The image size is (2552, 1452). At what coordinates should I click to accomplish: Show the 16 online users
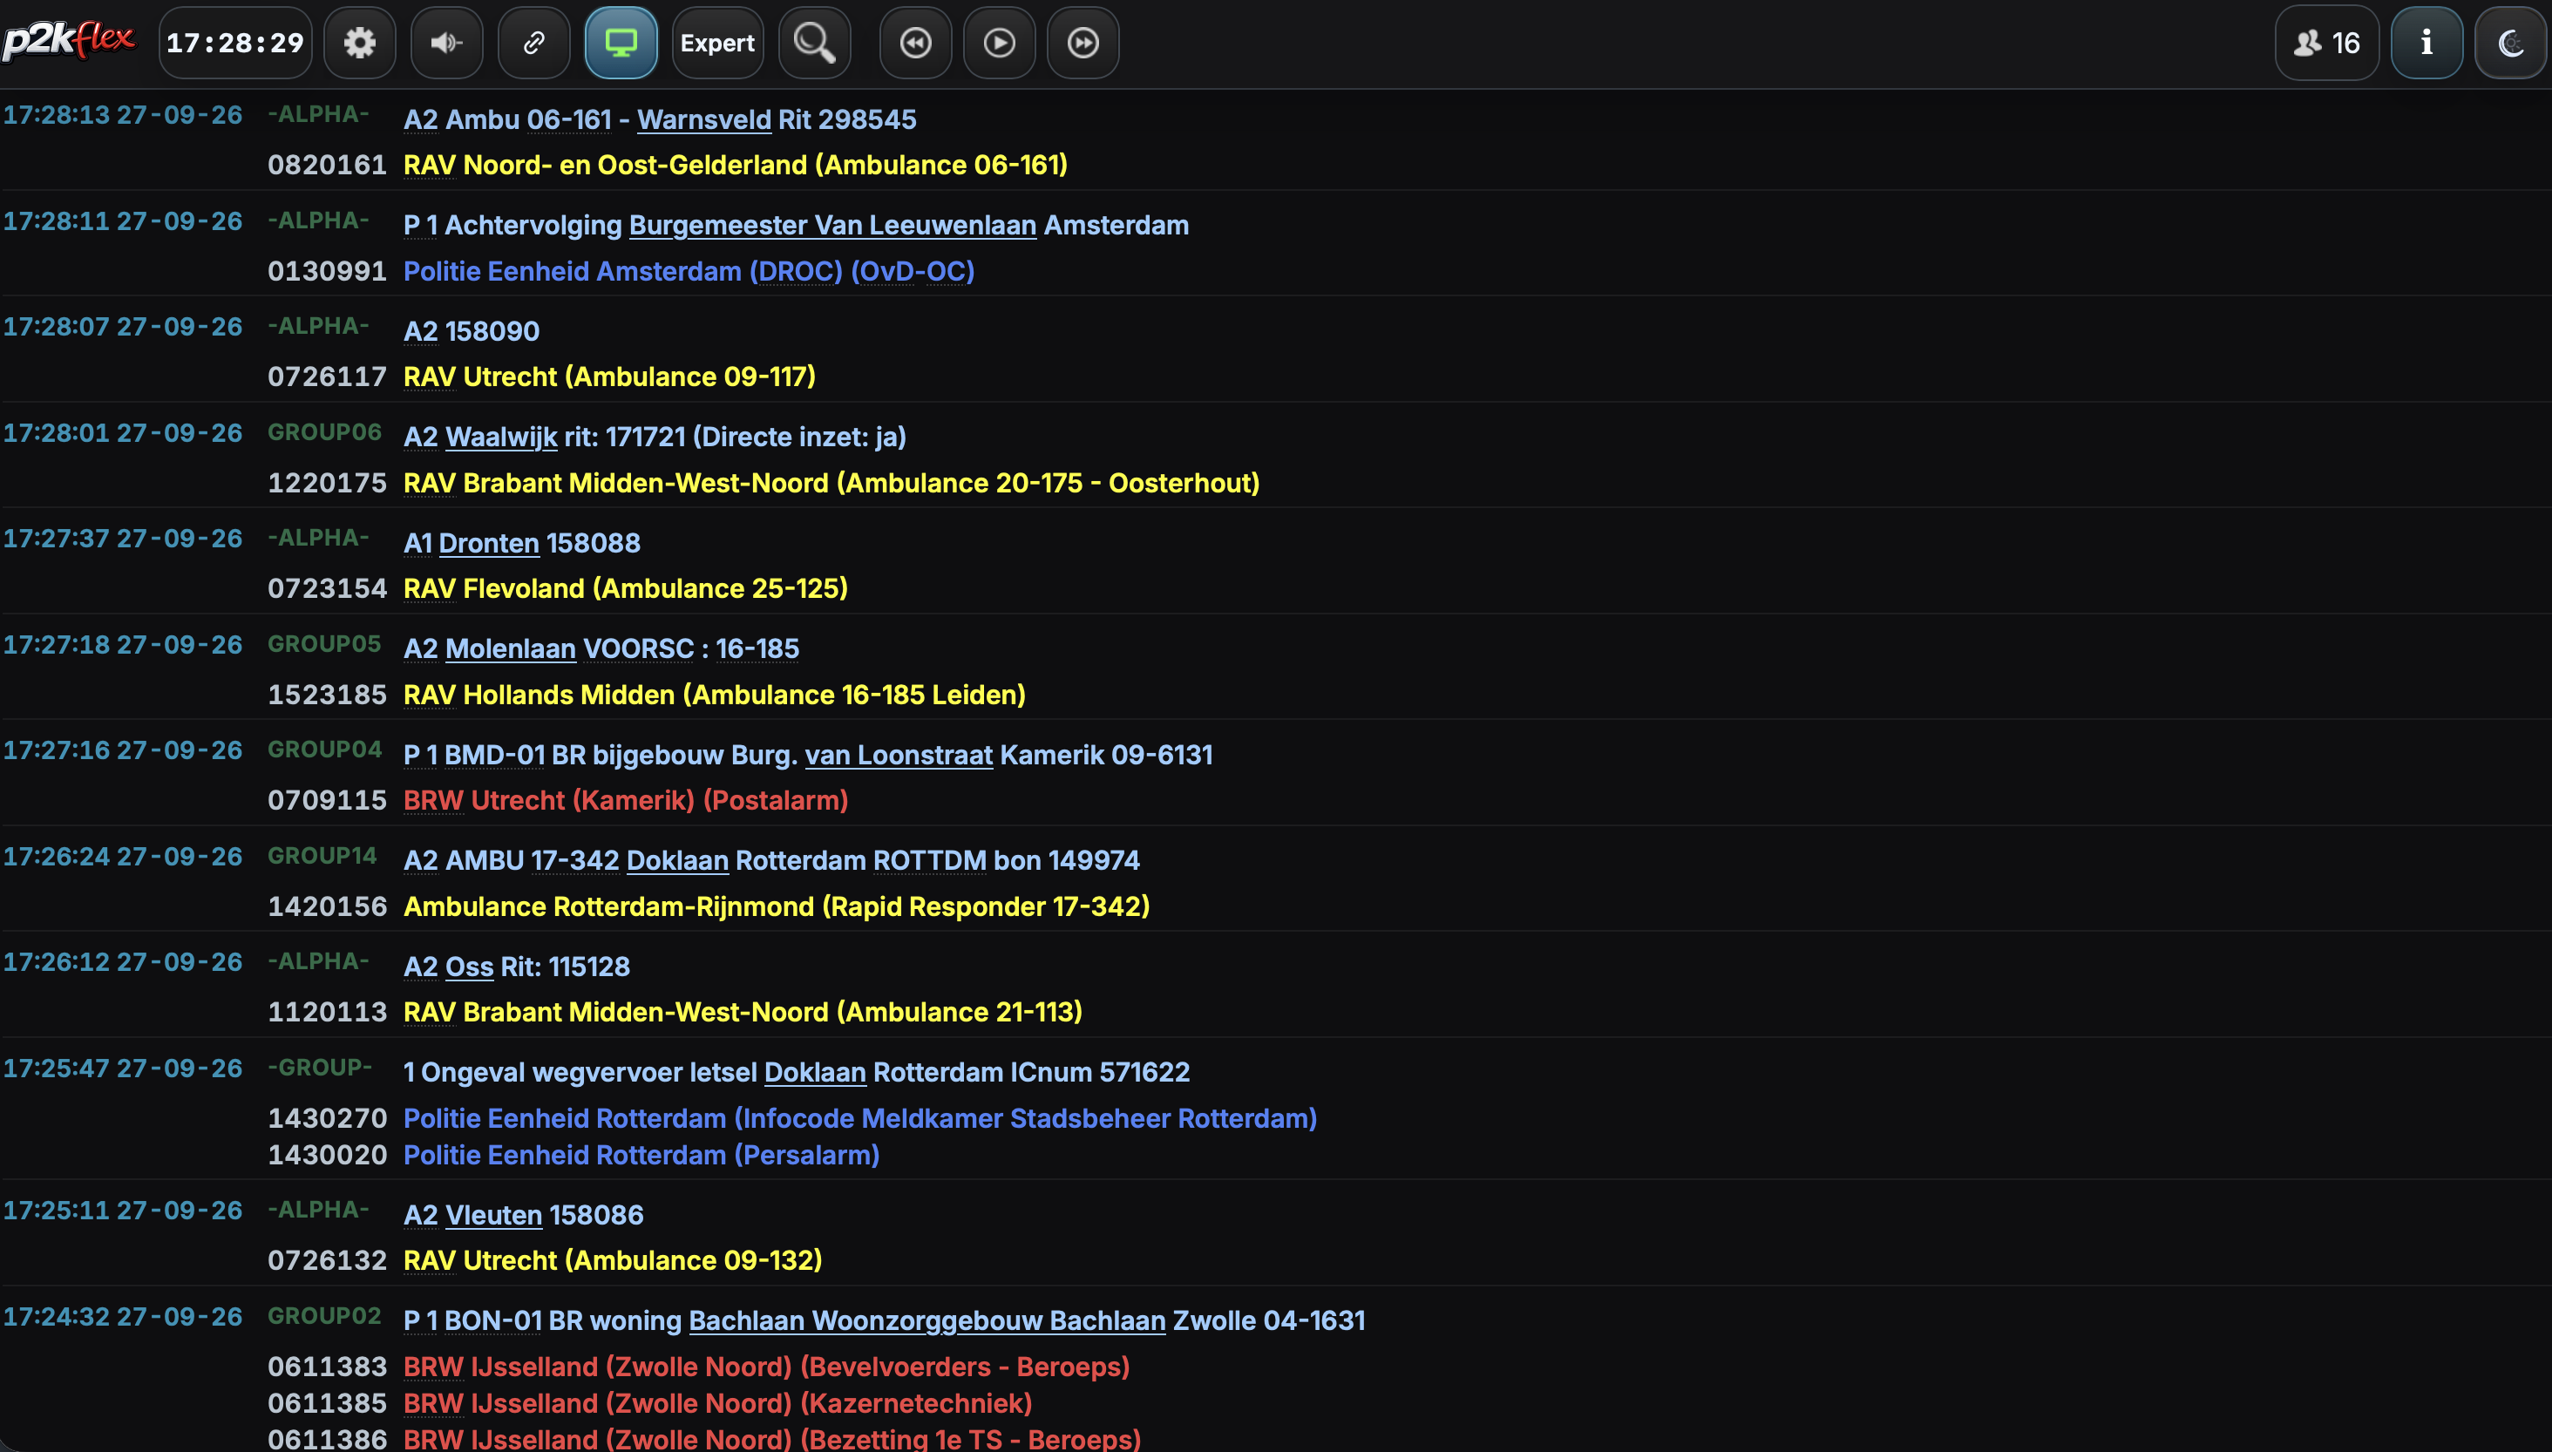[2326, 43]
